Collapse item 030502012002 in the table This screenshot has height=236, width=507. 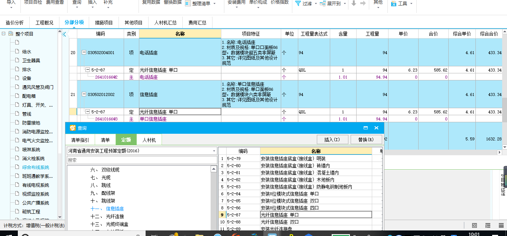pos(84,94)
